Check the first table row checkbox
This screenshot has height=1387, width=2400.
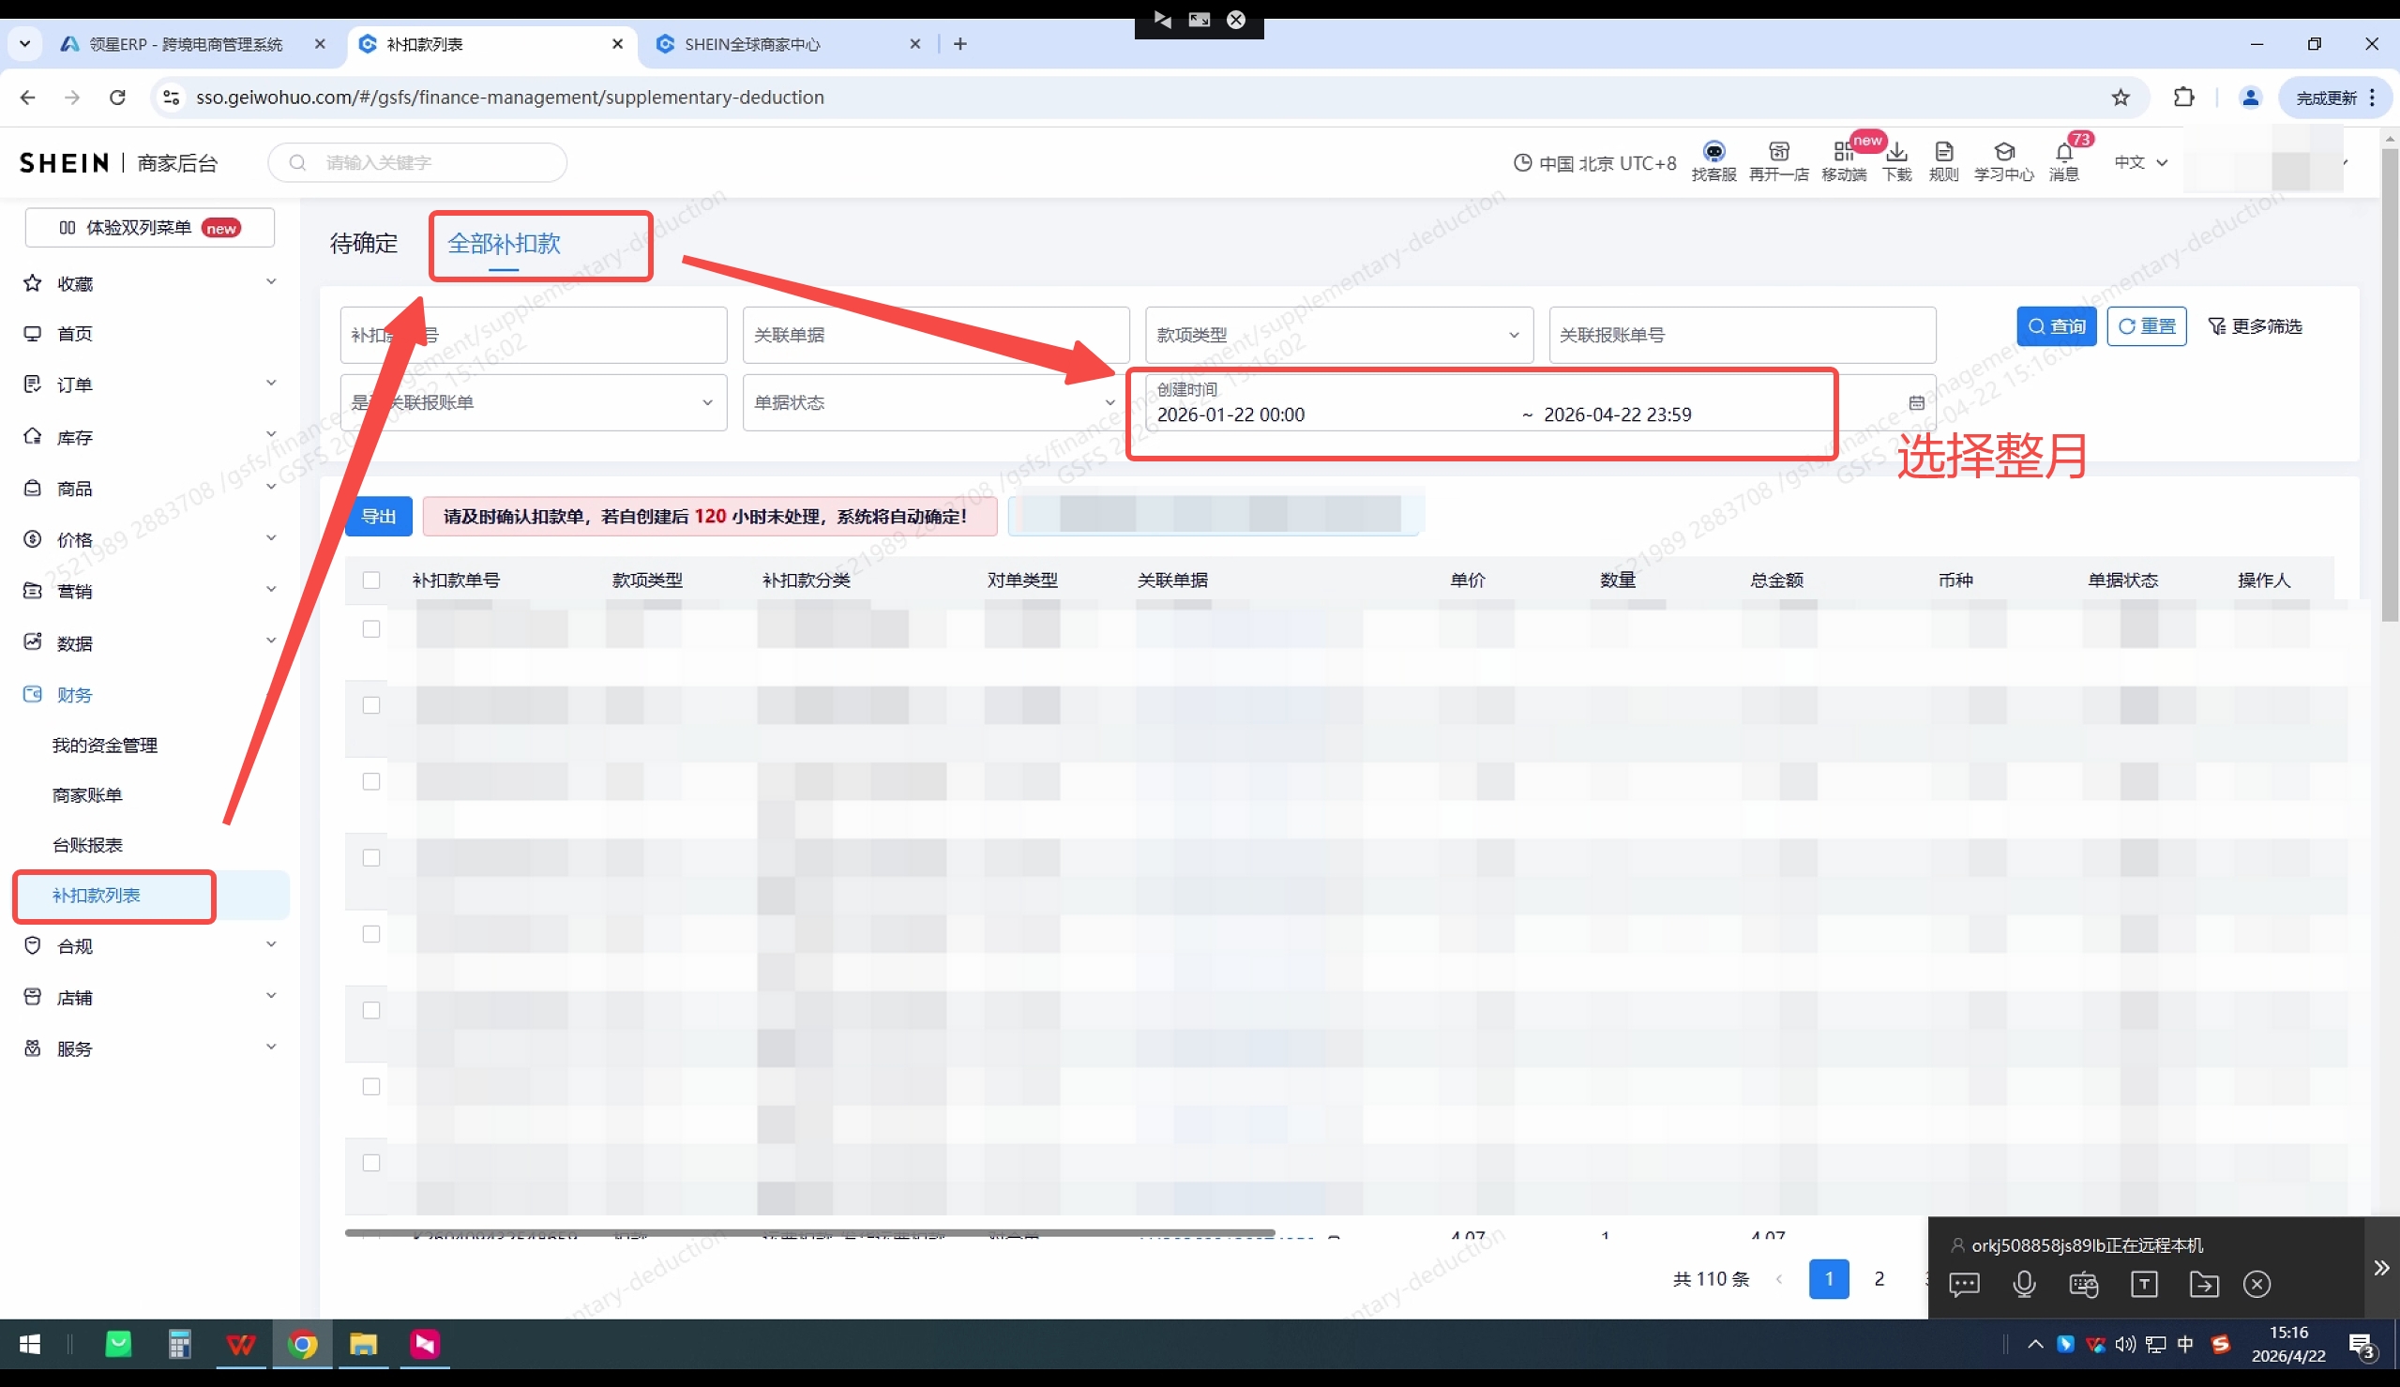point(371,628)
